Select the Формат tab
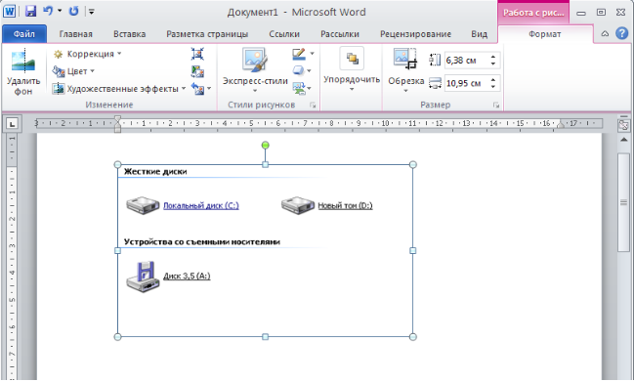Image resolution: width=634 pixels, height=382 pixels. click(x=545, y=34)
